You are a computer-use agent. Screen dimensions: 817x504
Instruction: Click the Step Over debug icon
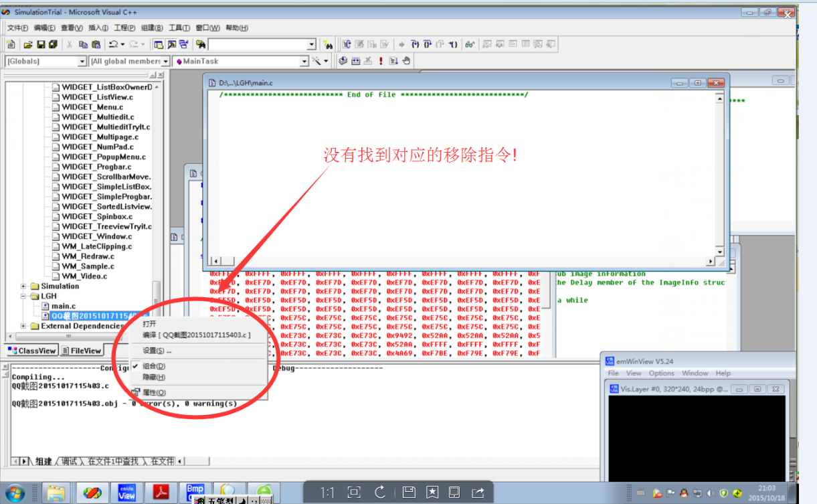[428, 45]
